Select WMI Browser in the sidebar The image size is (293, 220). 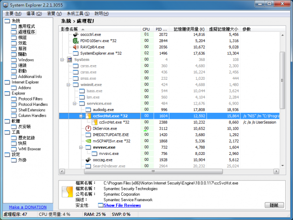pos(29,149)
